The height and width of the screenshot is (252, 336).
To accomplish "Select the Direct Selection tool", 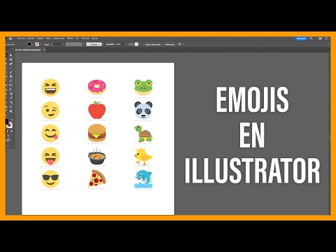I will tap(11, 55).
